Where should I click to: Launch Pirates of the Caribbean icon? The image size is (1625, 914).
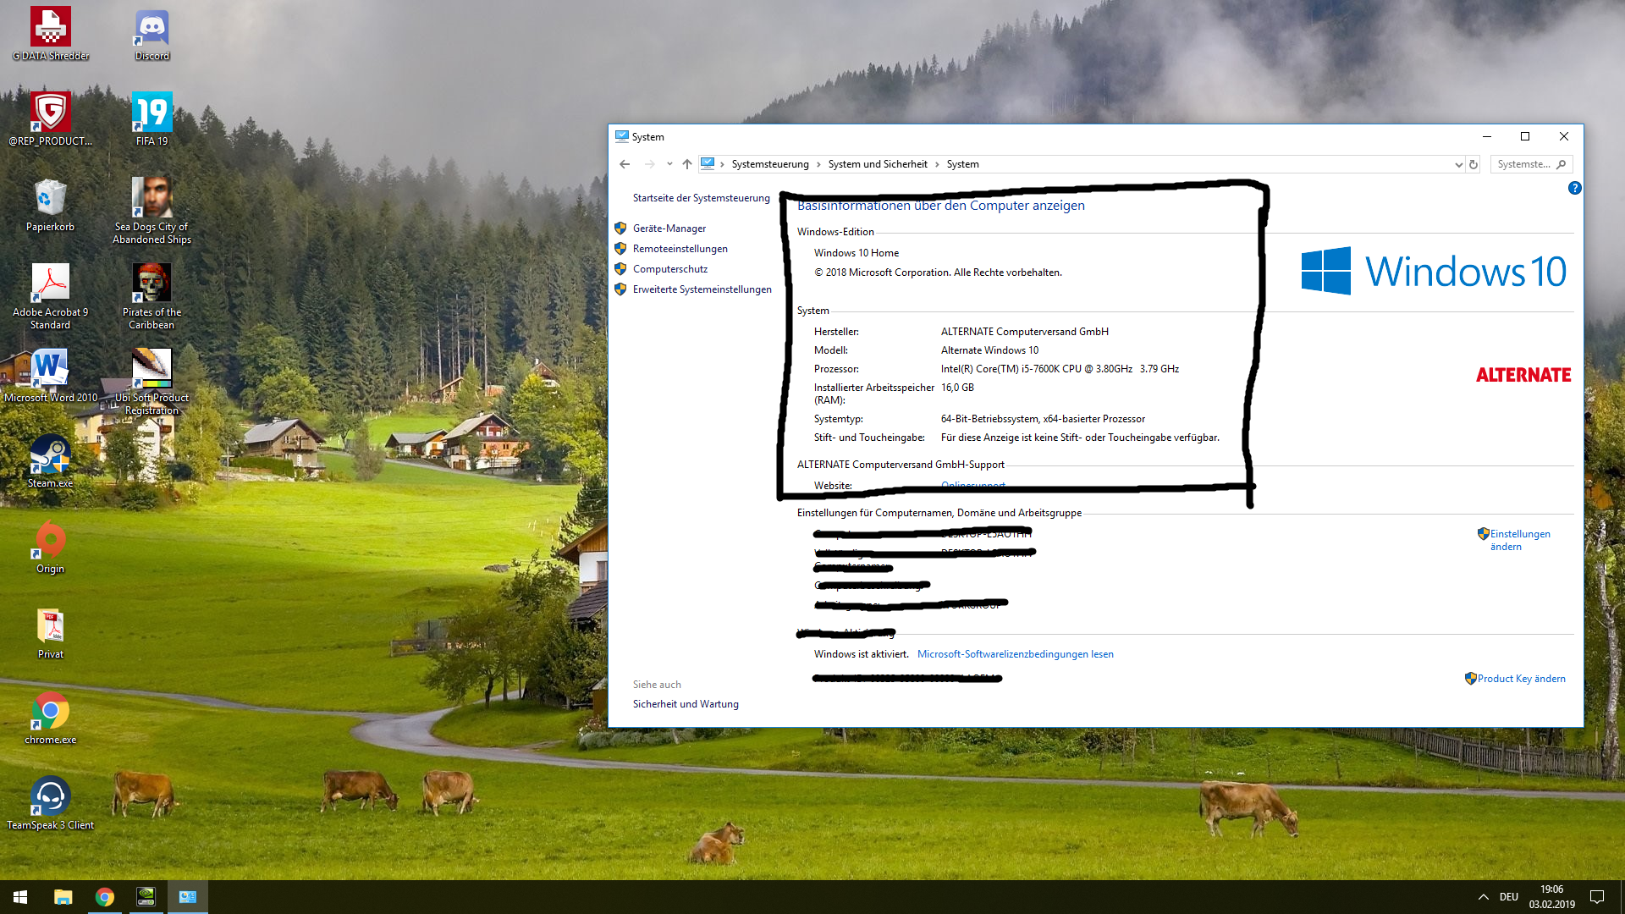click(152, 296)
